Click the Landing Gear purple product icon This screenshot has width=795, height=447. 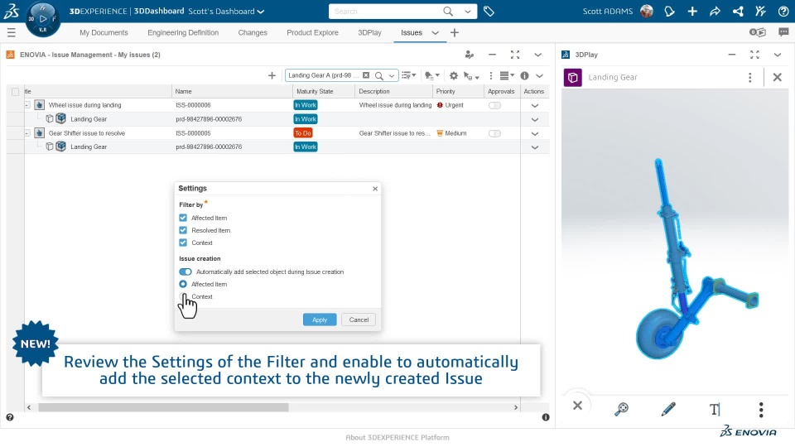[x=573, y=78]
